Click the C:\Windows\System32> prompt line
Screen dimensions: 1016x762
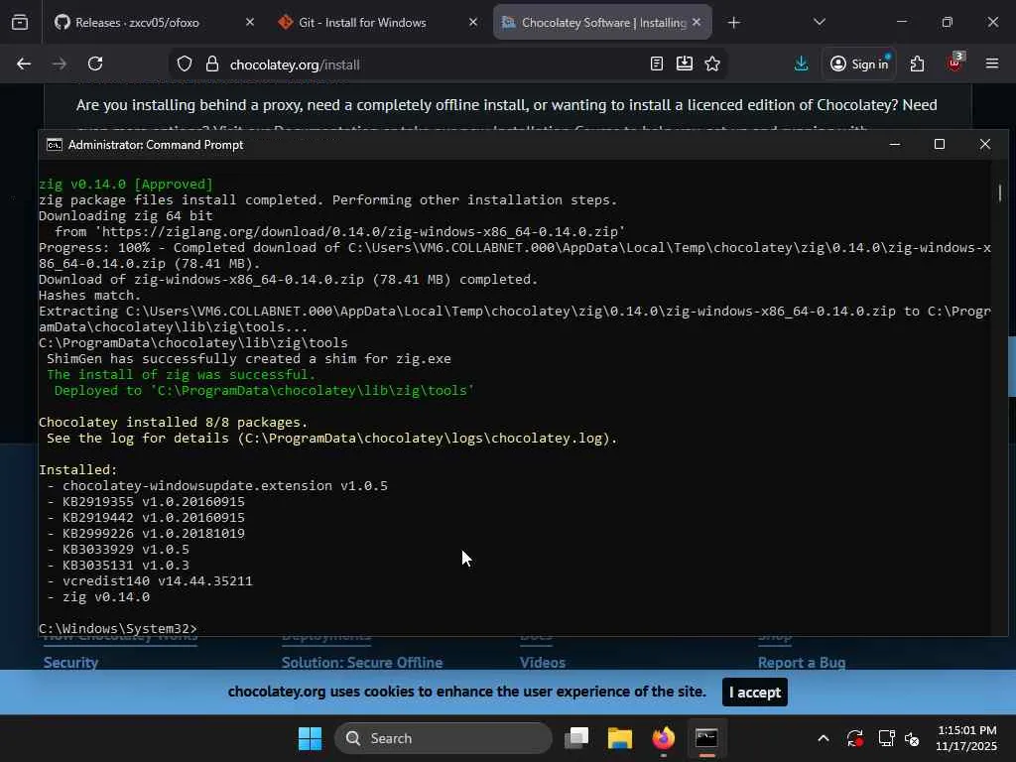[x=117, y=628]
